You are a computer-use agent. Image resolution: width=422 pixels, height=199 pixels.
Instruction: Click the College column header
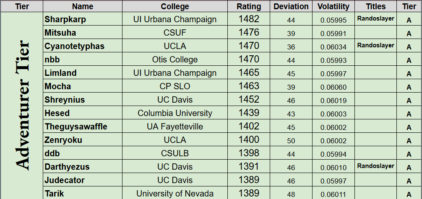click(x=175, y=6)
